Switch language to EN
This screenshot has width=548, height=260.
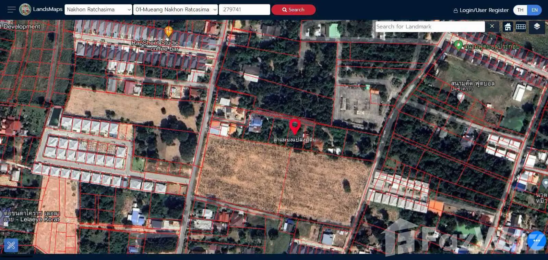pos(534,10)
